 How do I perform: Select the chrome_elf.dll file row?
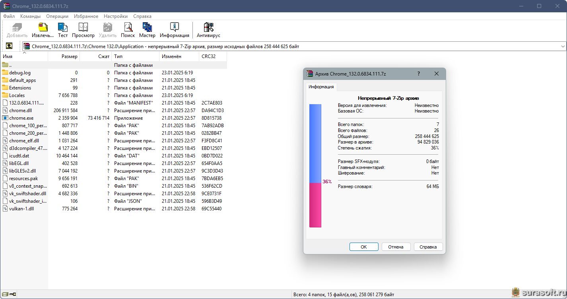(114, 140)
